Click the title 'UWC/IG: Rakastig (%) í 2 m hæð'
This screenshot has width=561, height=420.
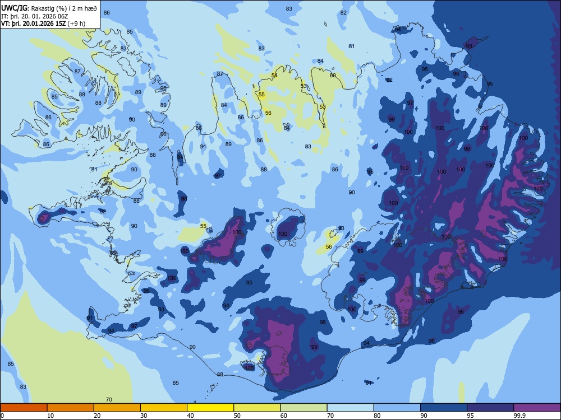coord(49,8)
